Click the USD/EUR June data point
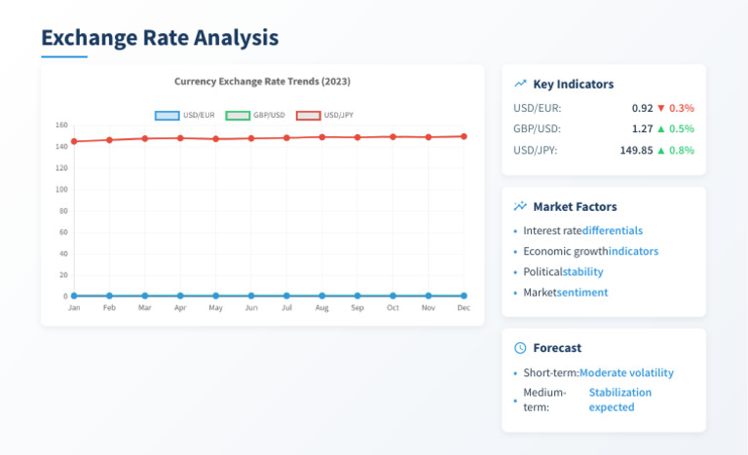Screen dimensions: 748x455 [x=251, y=296]
